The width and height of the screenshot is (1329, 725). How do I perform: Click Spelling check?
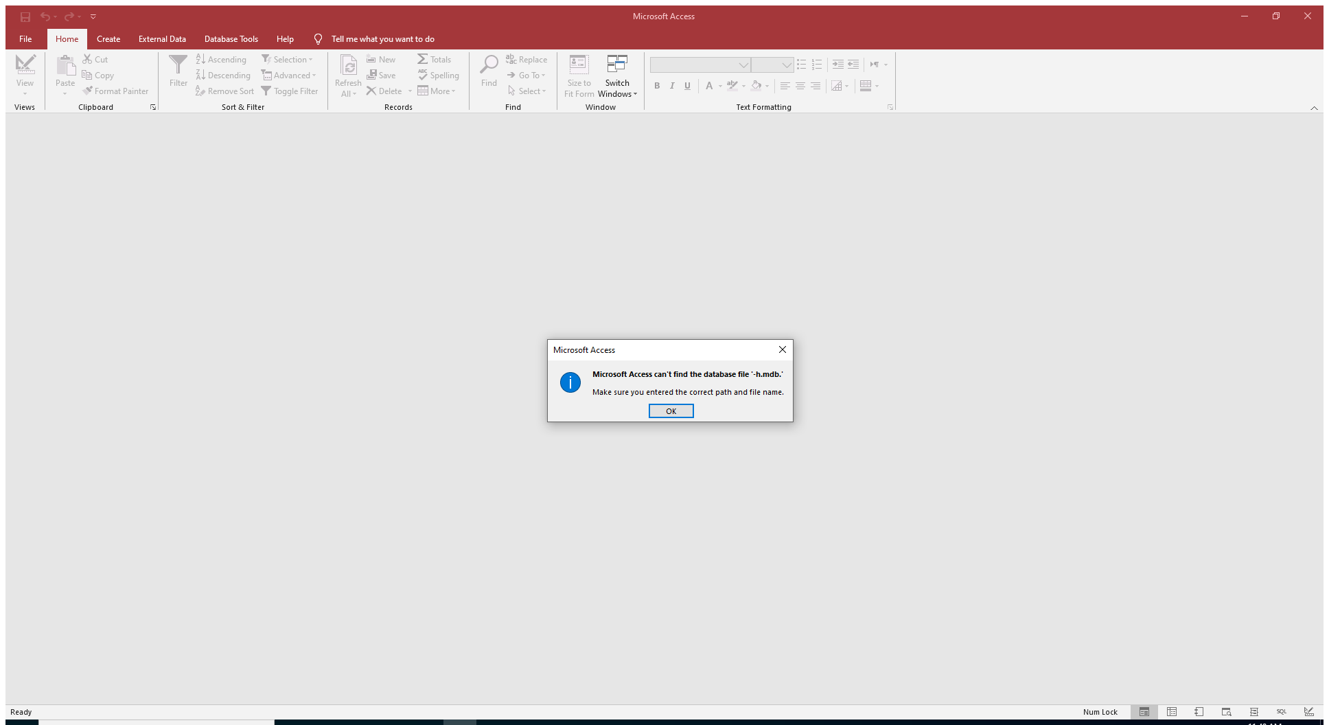(438, 76)
